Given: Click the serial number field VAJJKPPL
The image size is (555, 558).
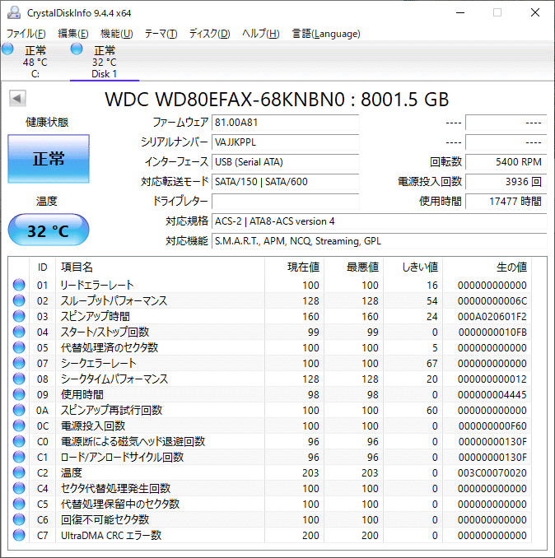Looking at the screenshot, I should pyautogui.click(x=285, y=142).
